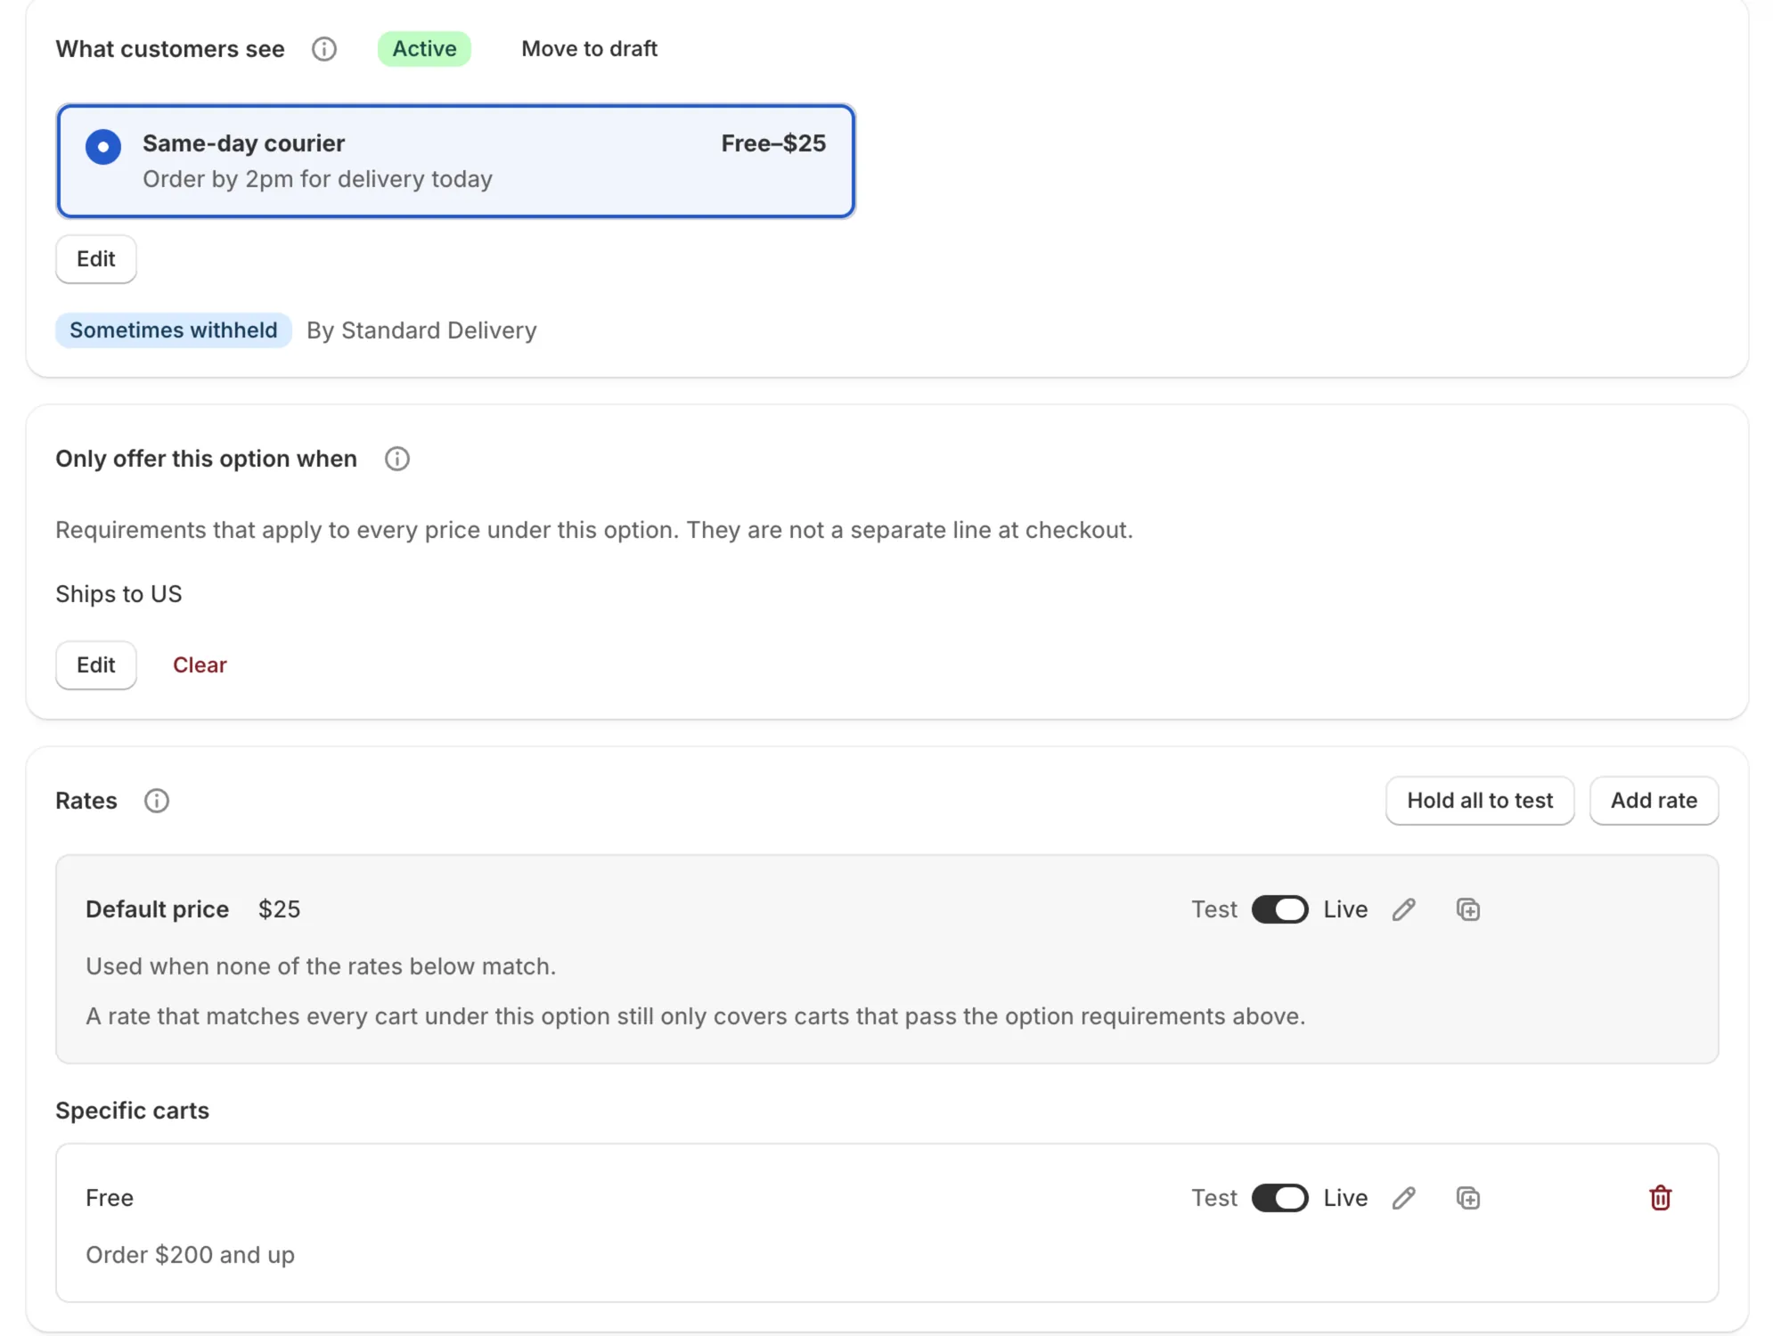Open info icon next to What customers see
The width and height of the screenshot is (1773, 1336).
tap(324, 49)
